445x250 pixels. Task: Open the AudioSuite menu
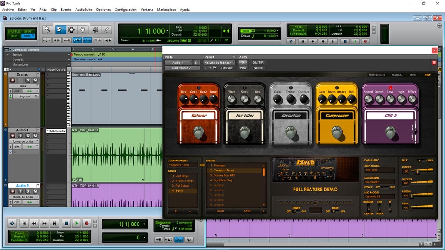[x=84, y=9]
